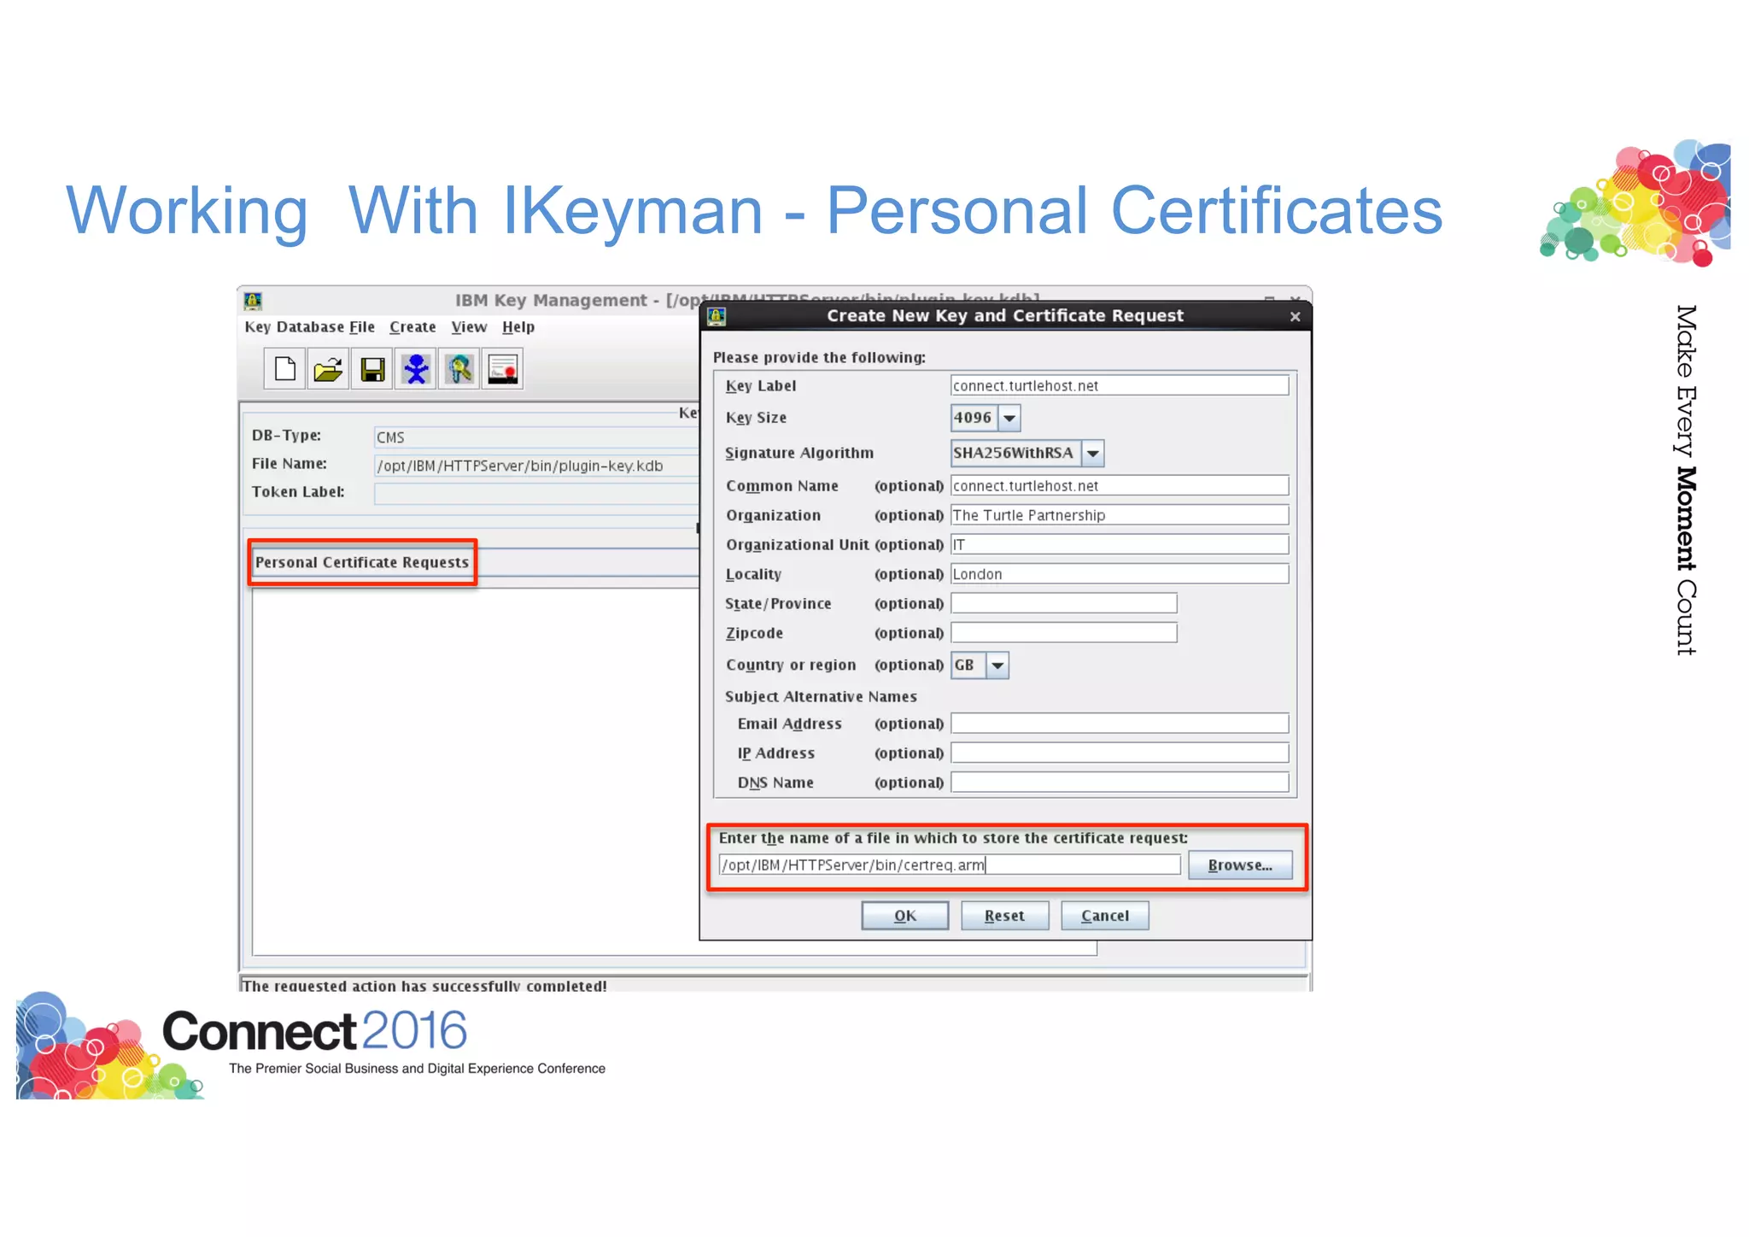Open the Create menu
Screen dimensions: 1749x1237
412,327
